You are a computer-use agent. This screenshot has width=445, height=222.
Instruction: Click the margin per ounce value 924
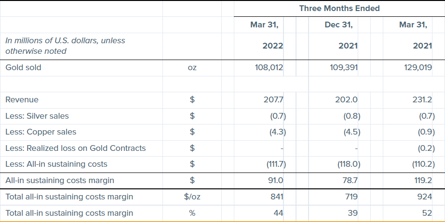click(425, 197)
